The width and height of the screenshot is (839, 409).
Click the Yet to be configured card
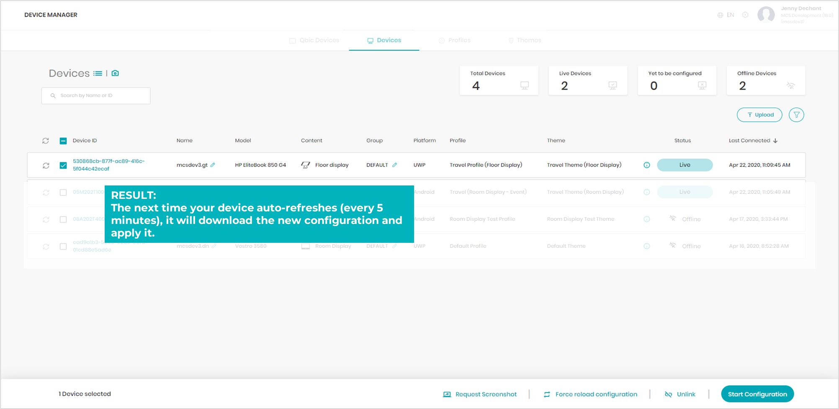tap(677, 80)
